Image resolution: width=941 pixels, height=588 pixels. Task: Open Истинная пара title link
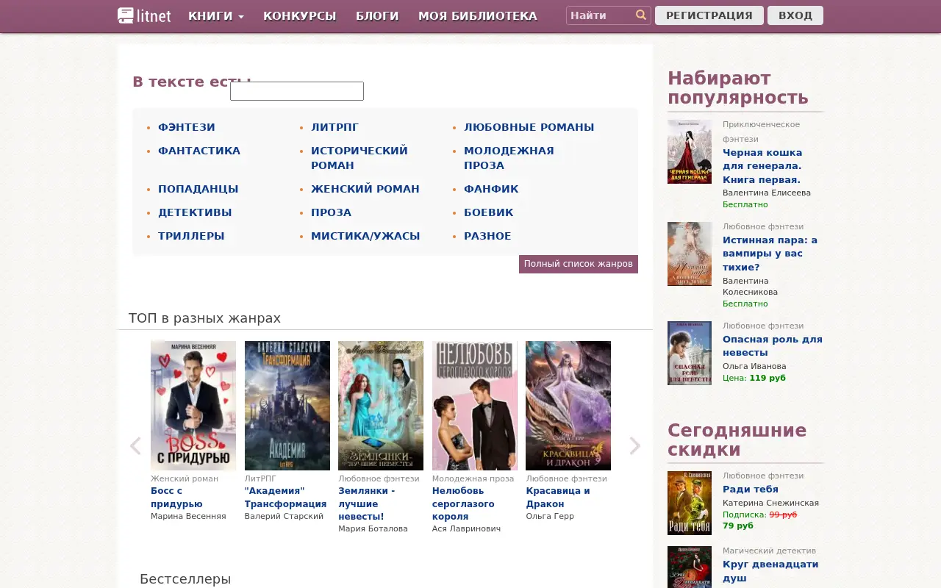(x=770, y=254)
